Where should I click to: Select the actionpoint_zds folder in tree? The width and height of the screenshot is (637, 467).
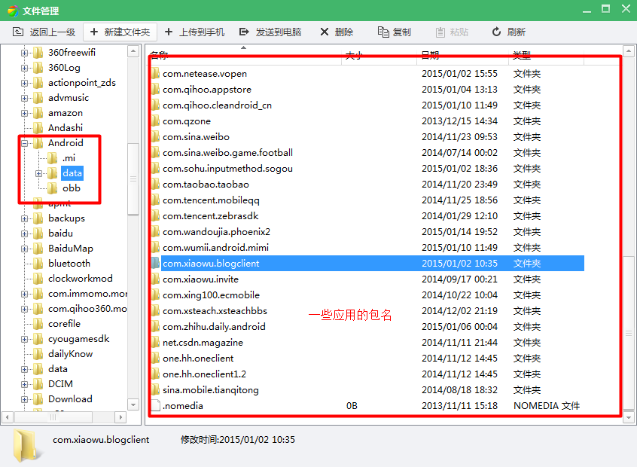point(81,83)
